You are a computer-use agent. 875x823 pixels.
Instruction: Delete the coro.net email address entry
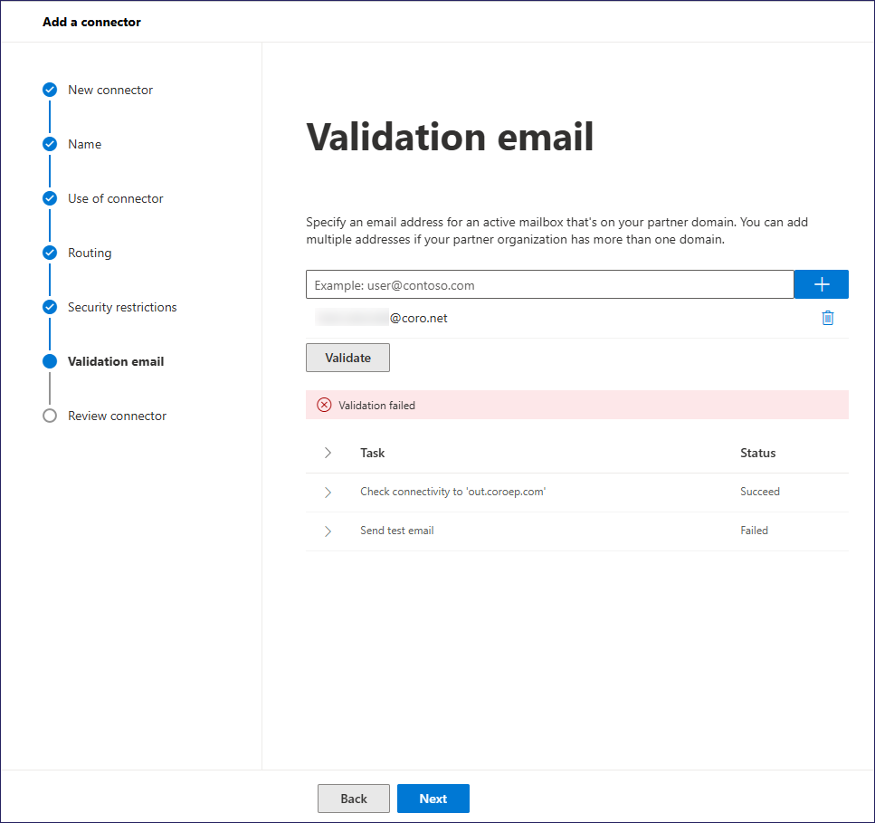[827, 318]
